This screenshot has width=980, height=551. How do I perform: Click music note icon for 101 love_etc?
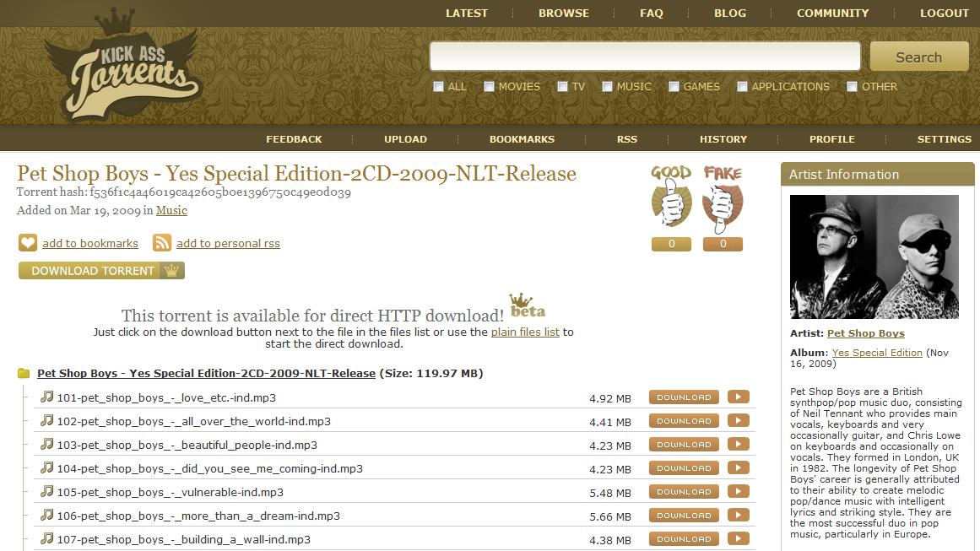pyautogui.click(x=47, y=397)
